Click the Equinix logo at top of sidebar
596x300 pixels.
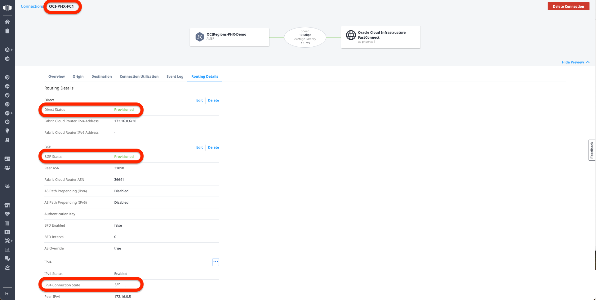(7, 7)
